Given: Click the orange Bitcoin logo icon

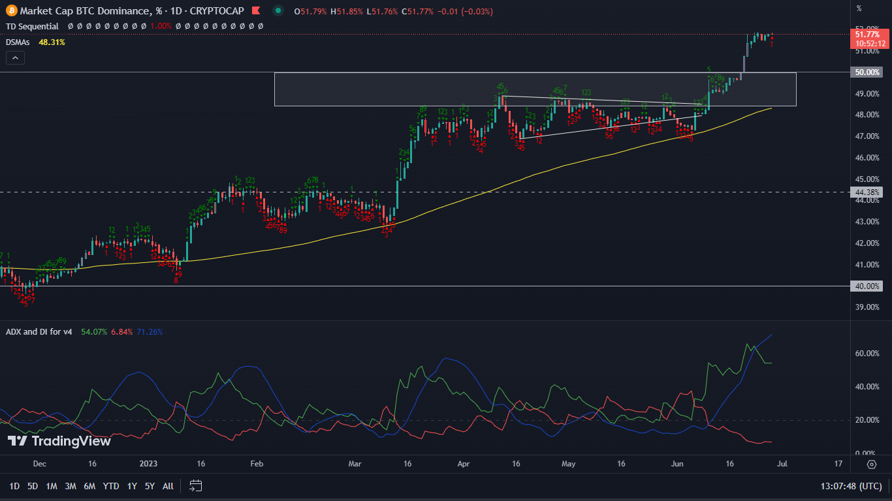Looking at the screenshot, I should (x=10, y=11).
